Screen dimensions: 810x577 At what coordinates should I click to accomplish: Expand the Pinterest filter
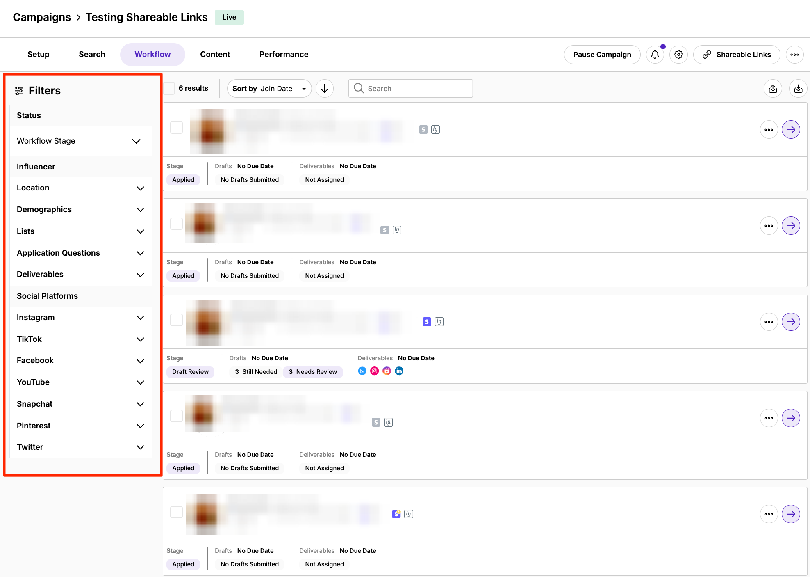[81, 426]
